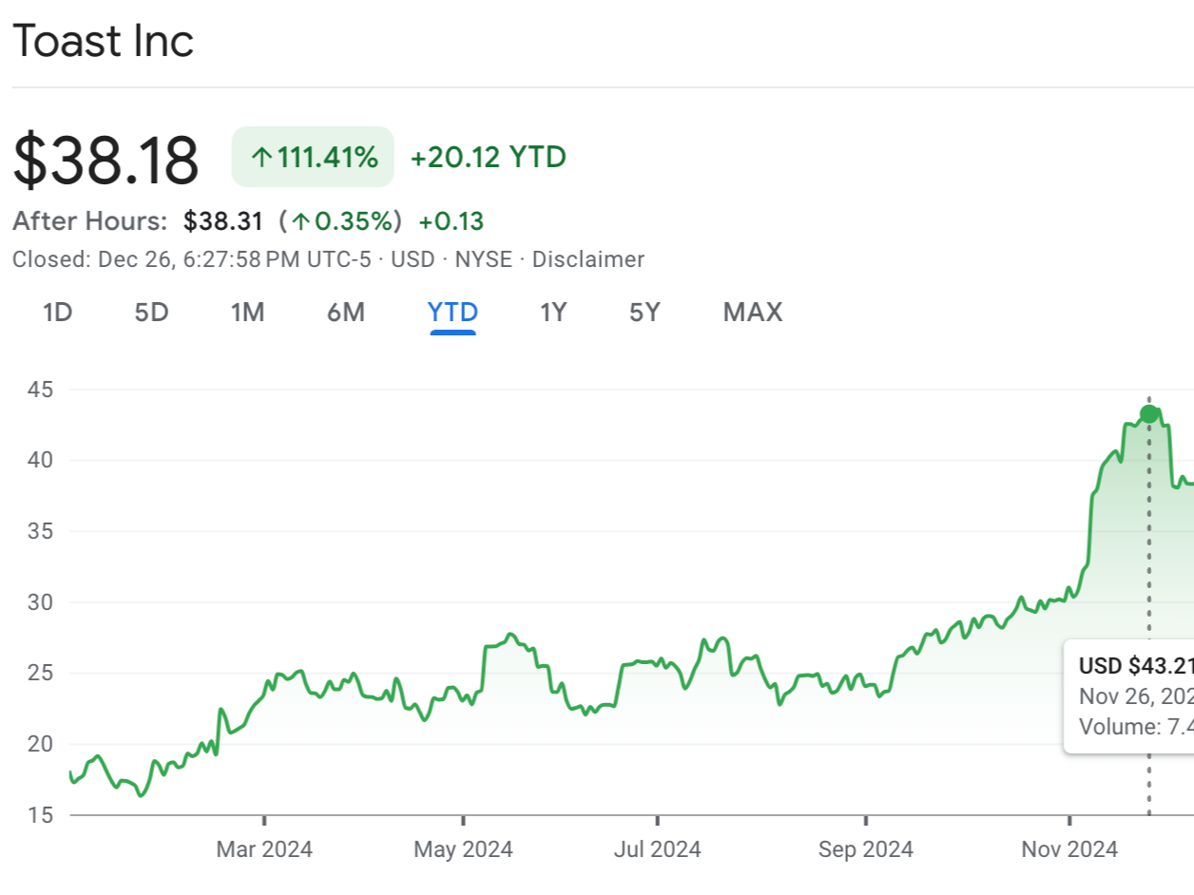Viewport: 1194px width, 895px height.
Task: Click the After Hours $38.31 price
Action: [222, 221]
